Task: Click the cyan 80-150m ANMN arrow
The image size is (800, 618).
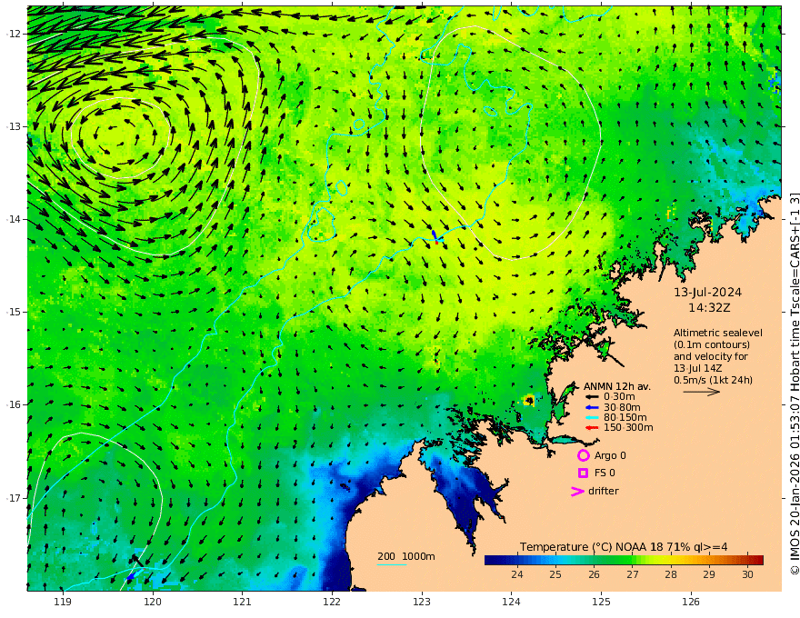Action: [591, 418]
